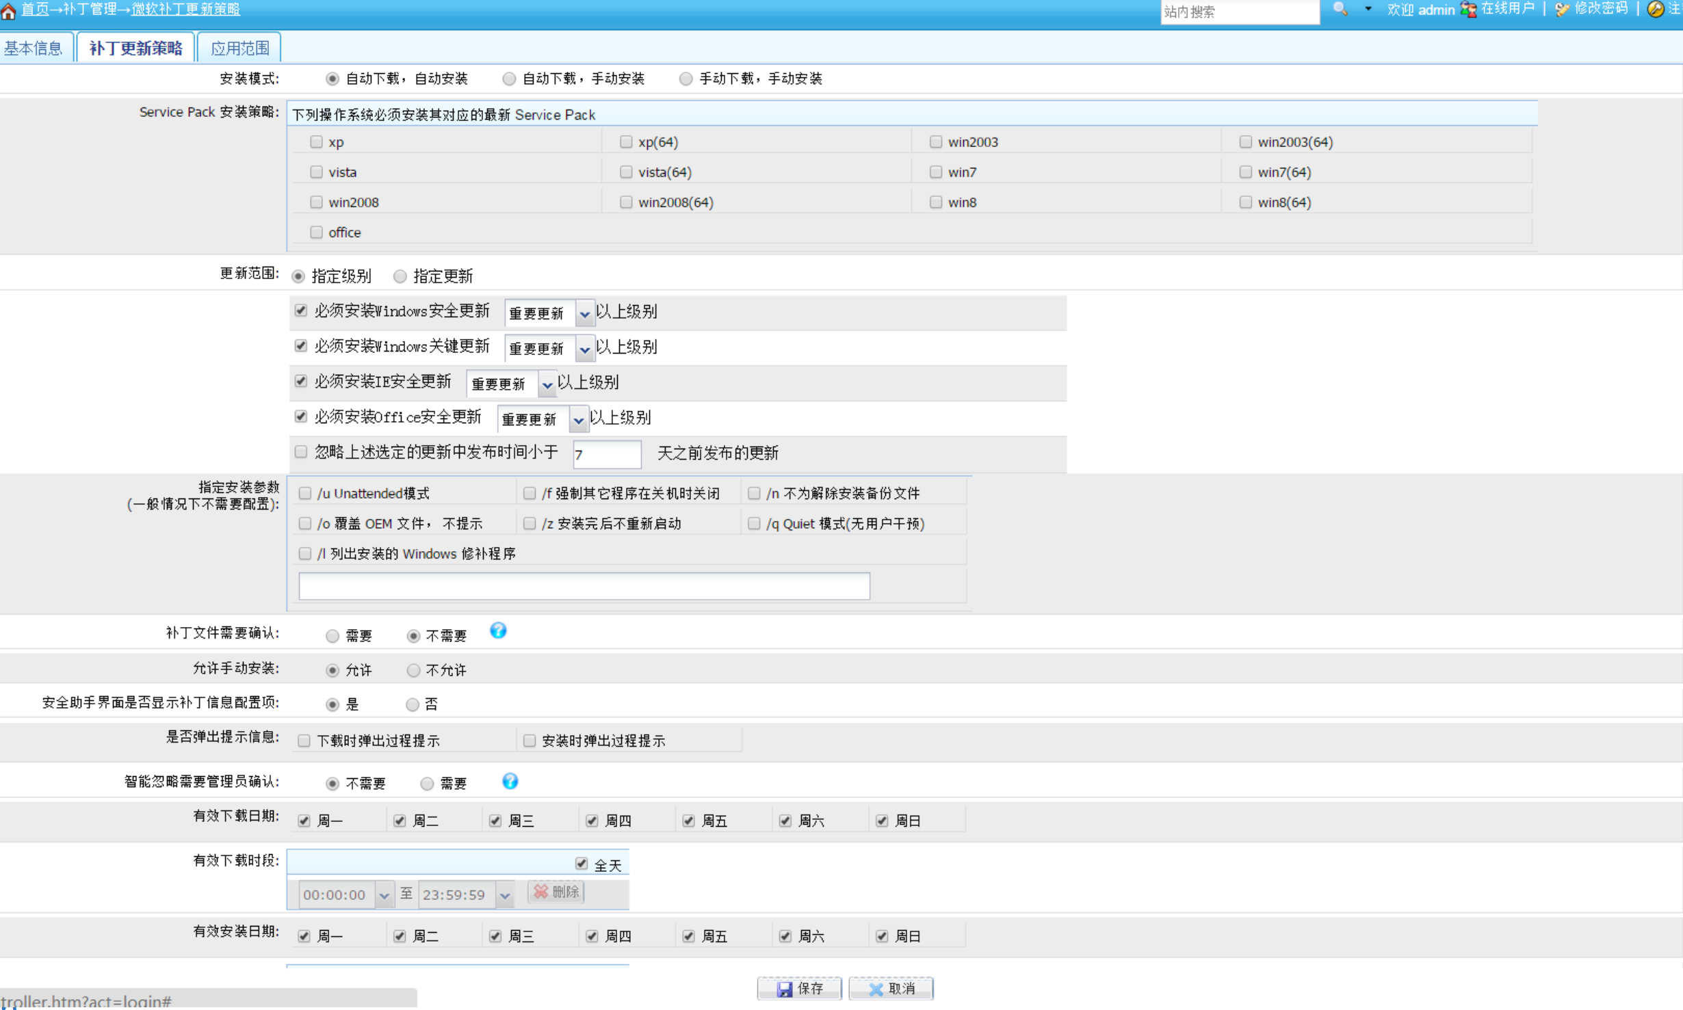Select 手动下载，手动安装 install mode

click(x=686, y=79)
